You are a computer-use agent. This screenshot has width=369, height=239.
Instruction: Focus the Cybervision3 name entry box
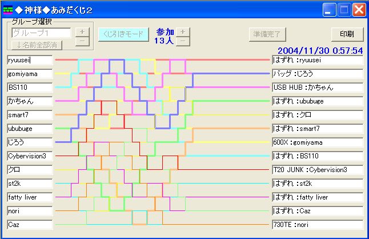[x=30, y=156]
